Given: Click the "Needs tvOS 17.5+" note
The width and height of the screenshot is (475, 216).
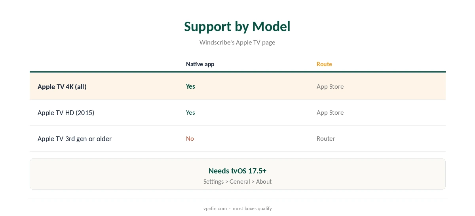Looking at the screenshot, I should [x=237, y=171].
